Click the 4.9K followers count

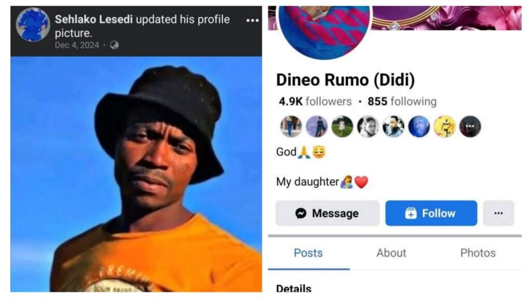[315, 101]
